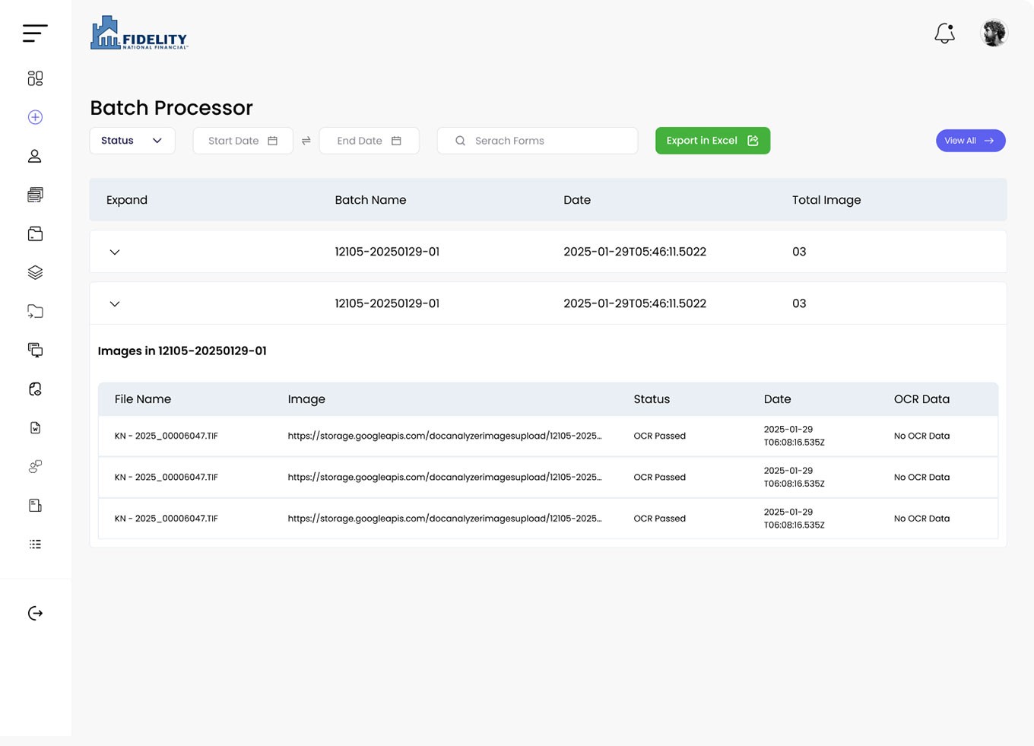Screen dimensions: 1034x746
Task: Click the folder with arrow sidebar icon
Action: point(35,311)
